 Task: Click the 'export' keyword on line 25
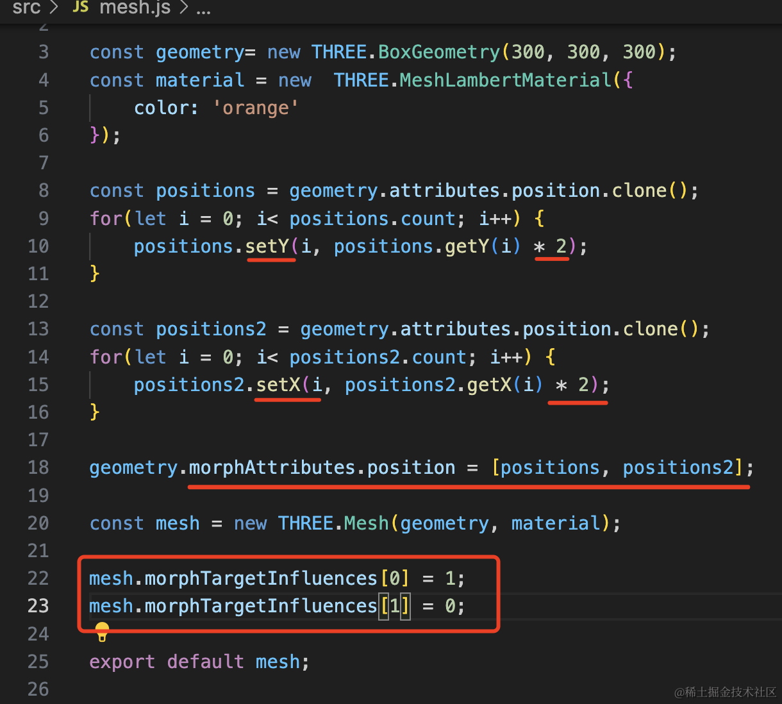(x=122, y=662)
